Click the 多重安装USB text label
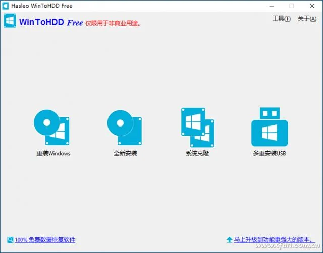This screenshot has width=323, height=253. [x=270, y=153]
